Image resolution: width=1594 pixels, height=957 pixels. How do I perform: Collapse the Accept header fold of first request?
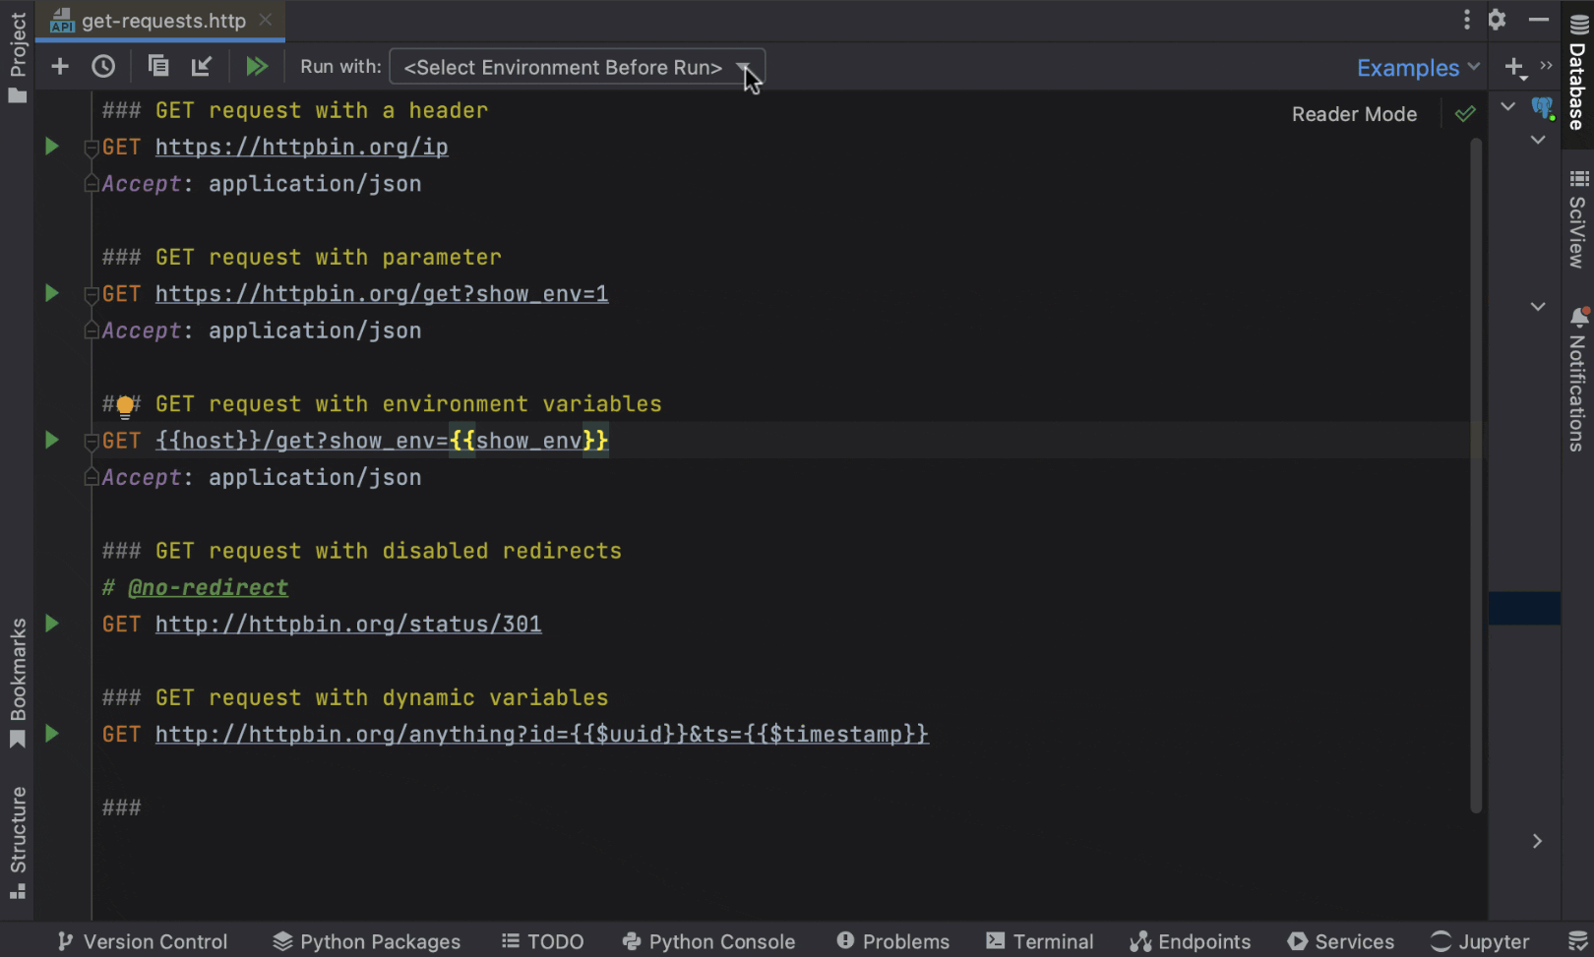coord(91,183)
